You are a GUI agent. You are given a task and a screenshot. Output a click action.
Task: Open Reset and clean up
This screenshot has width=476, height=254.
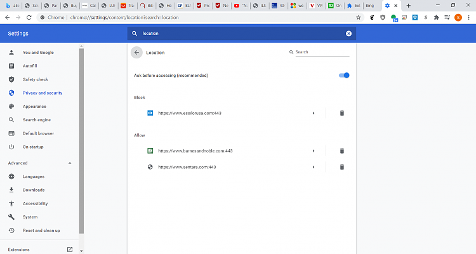(x=41, y=231)
